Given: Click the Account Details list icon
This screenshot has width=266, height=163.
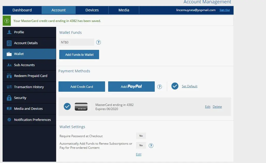Looking at the screenshot, I should click(x=9, y=43).
